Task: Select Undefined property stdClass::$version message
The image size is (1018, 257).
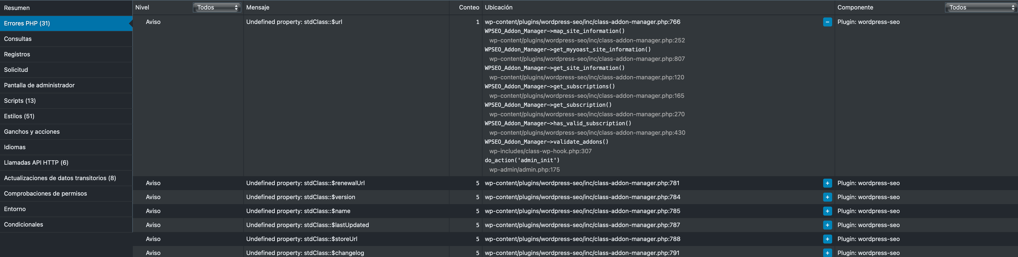Action: point(301,197)
